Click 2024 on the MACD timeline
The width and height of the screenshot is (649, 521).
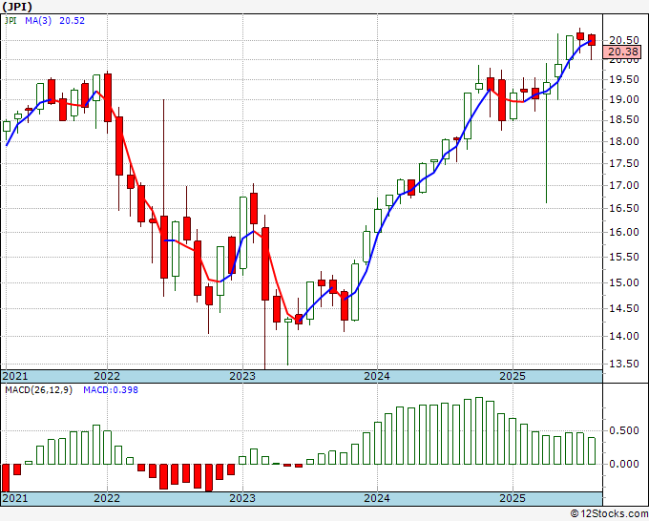tap(377, 498)
